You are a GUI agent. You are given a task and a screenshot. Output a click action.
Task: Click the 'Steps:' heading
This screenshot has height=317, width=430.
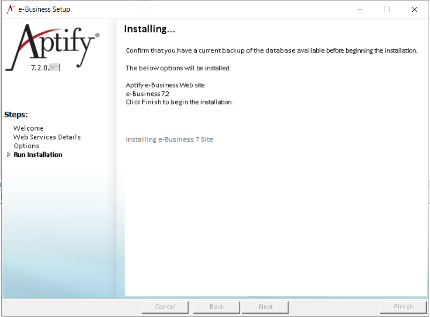point(16,115)
